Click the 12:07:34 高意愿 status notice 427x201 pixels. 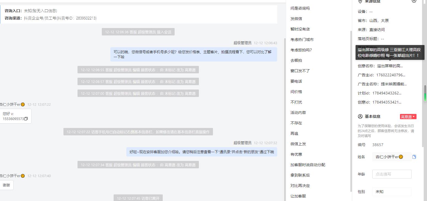(138, 165)
